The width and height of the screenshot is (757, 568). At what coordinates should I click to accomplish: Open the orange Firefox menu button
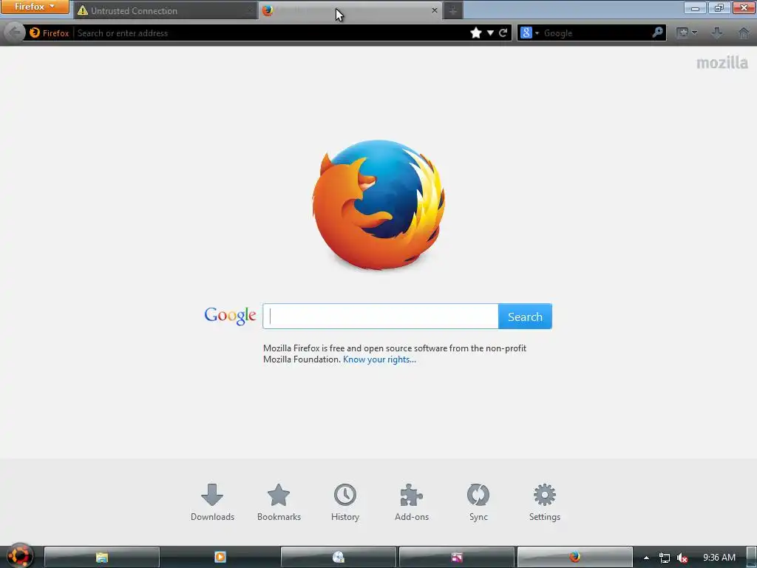35,7
